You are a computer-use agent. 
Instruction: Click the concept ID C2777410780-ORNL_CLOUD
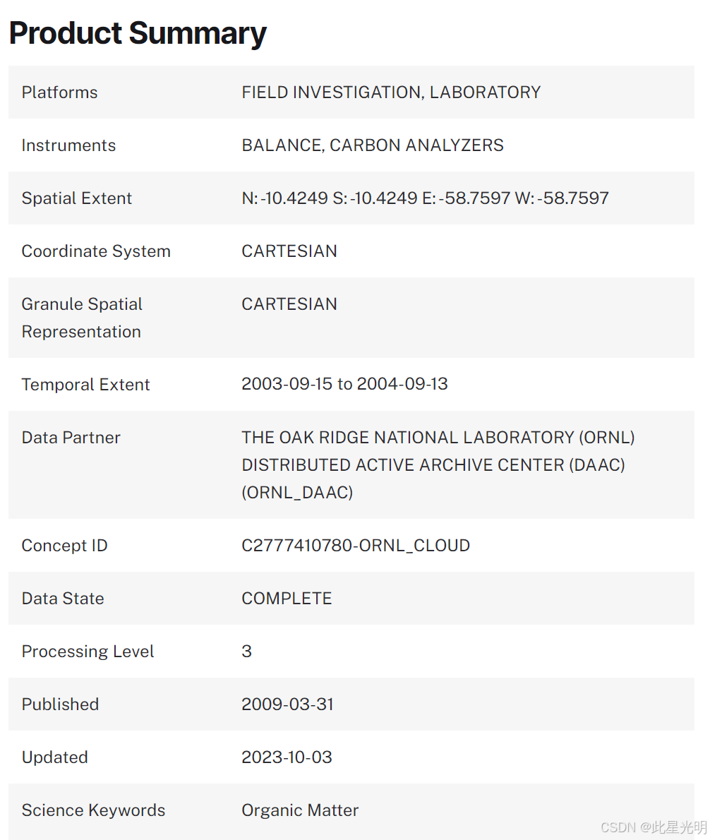pos(356,546)
